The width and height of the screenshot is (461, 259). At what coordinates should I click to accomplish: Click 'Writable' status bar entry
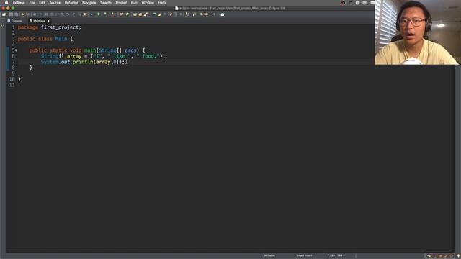269,255
